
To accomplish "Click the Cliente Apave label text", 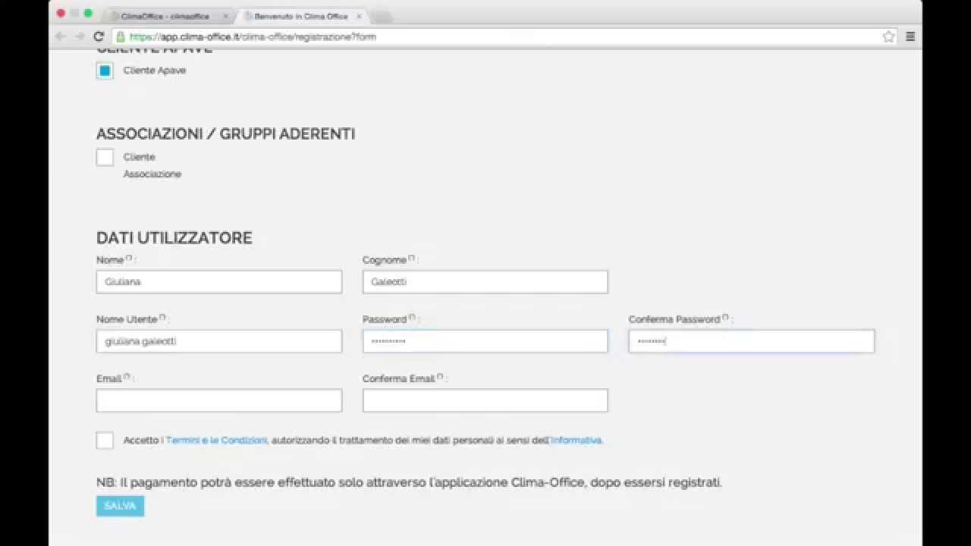I will 155,71.
